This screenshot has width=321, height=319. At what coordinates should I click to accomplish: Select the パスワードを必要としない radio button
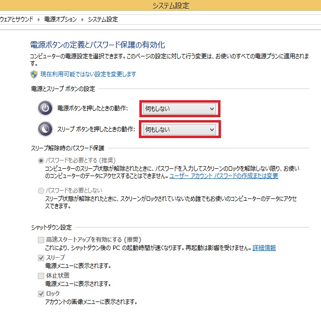[41, 190]
